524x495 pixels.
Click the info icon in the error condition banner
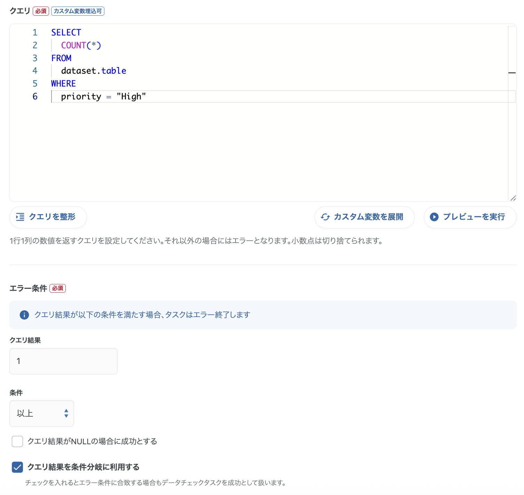(24, 315)
